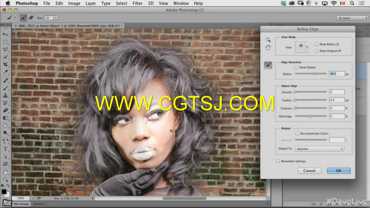Select the Dodge tool
Screen dimensions: 370x208
tap(6, 133)
